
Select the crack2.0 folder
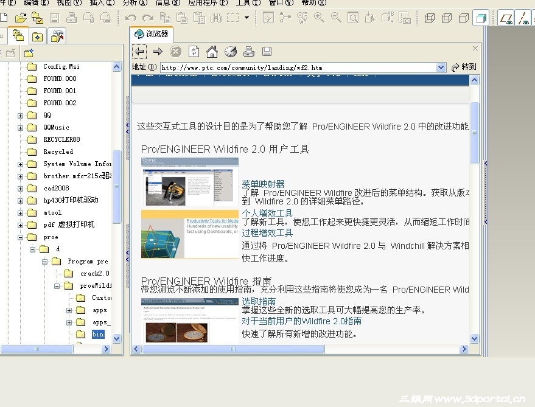pyautogui.click(x=94, y=274)
